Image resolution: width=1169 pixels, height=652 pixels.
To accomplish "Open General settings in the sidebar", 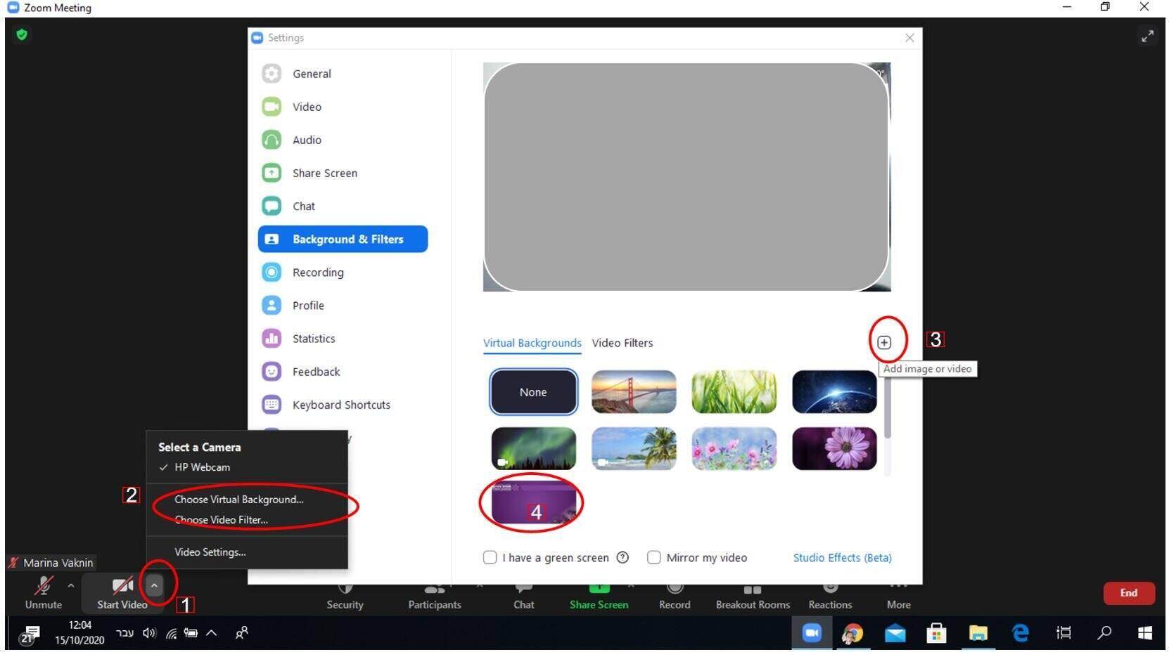I will pos(296,74).
